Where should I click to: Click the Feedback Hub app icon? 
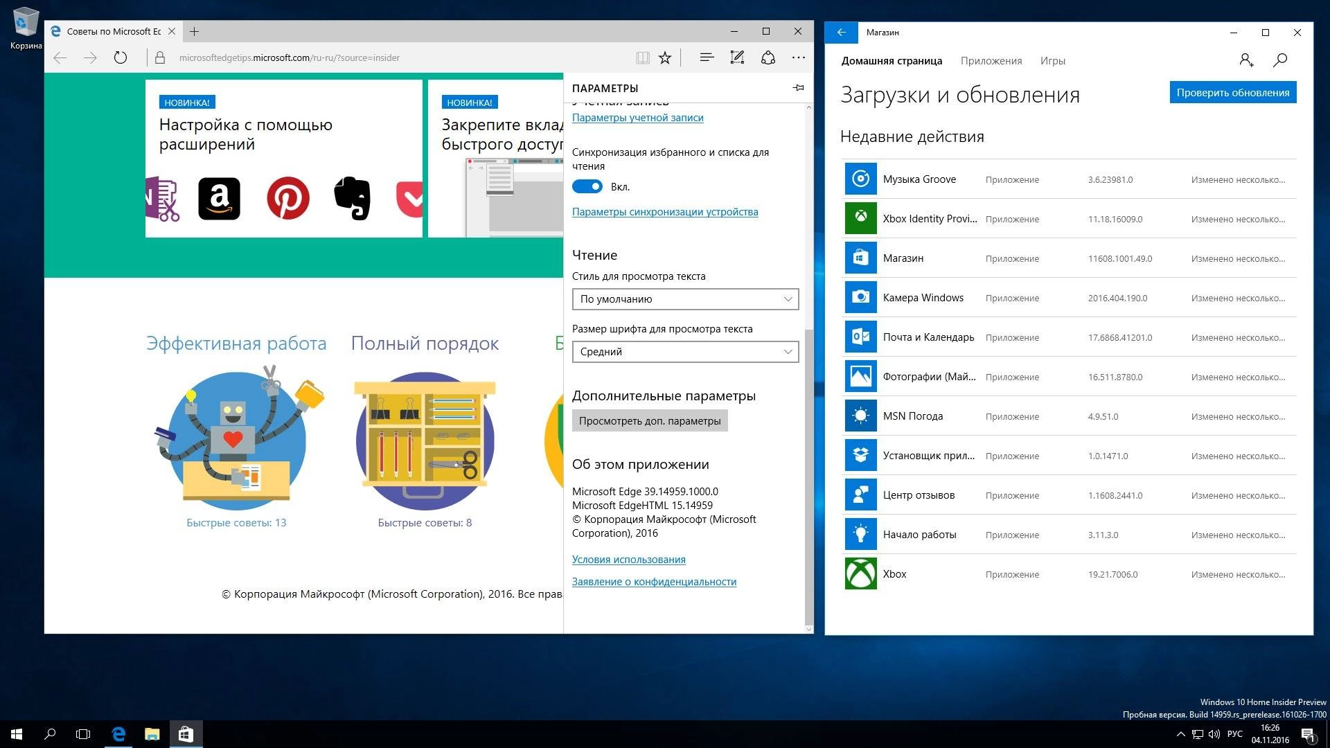pyautogui.click(x=860, y=495)
